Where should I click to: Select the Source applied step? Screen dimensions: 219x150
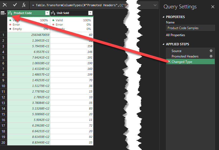(176, 51)
